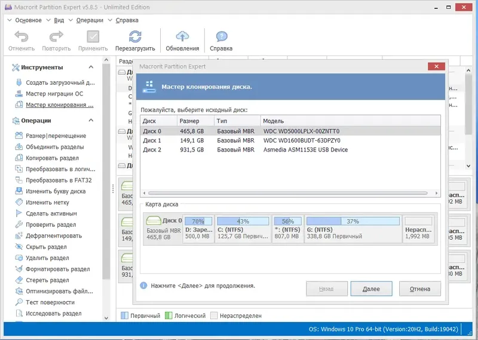Collapse the first disk group in main list
Image resolution: width=478 pixels, height=340 pixels.
point(122,72)
